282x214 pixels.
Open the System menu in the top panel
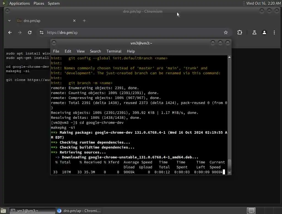point(54,3)
